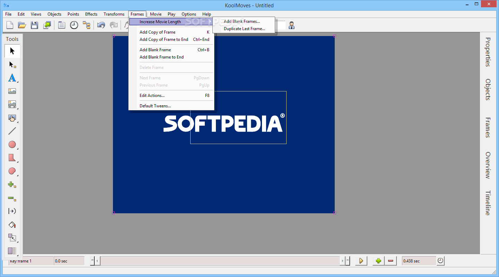Click the list document toolbar icon
This screenshot has width=499, height=277.
(62, 25)
